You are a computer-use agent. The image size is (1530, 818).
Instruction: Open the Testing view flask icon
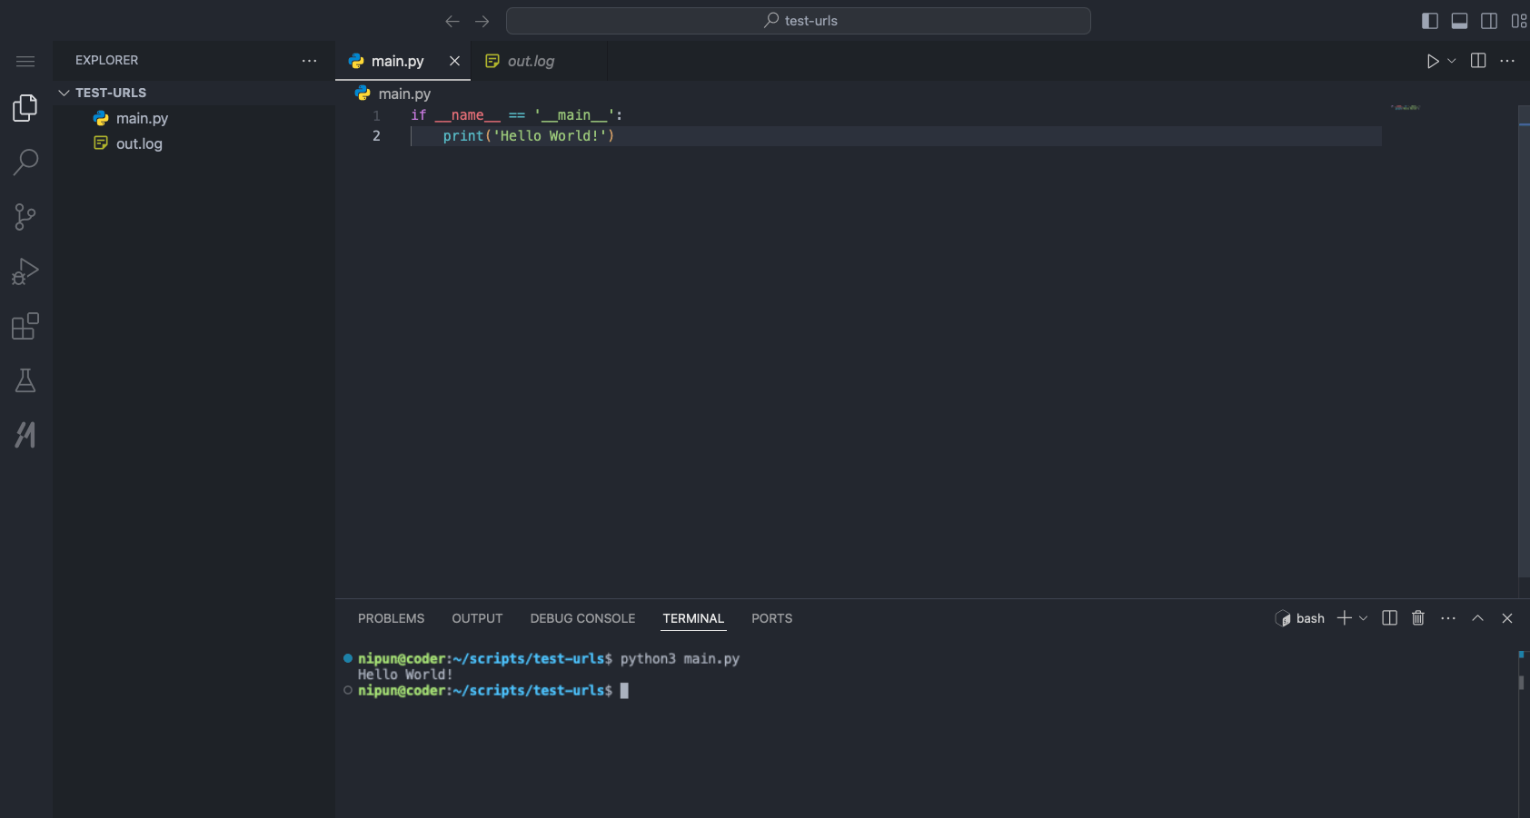25,380
